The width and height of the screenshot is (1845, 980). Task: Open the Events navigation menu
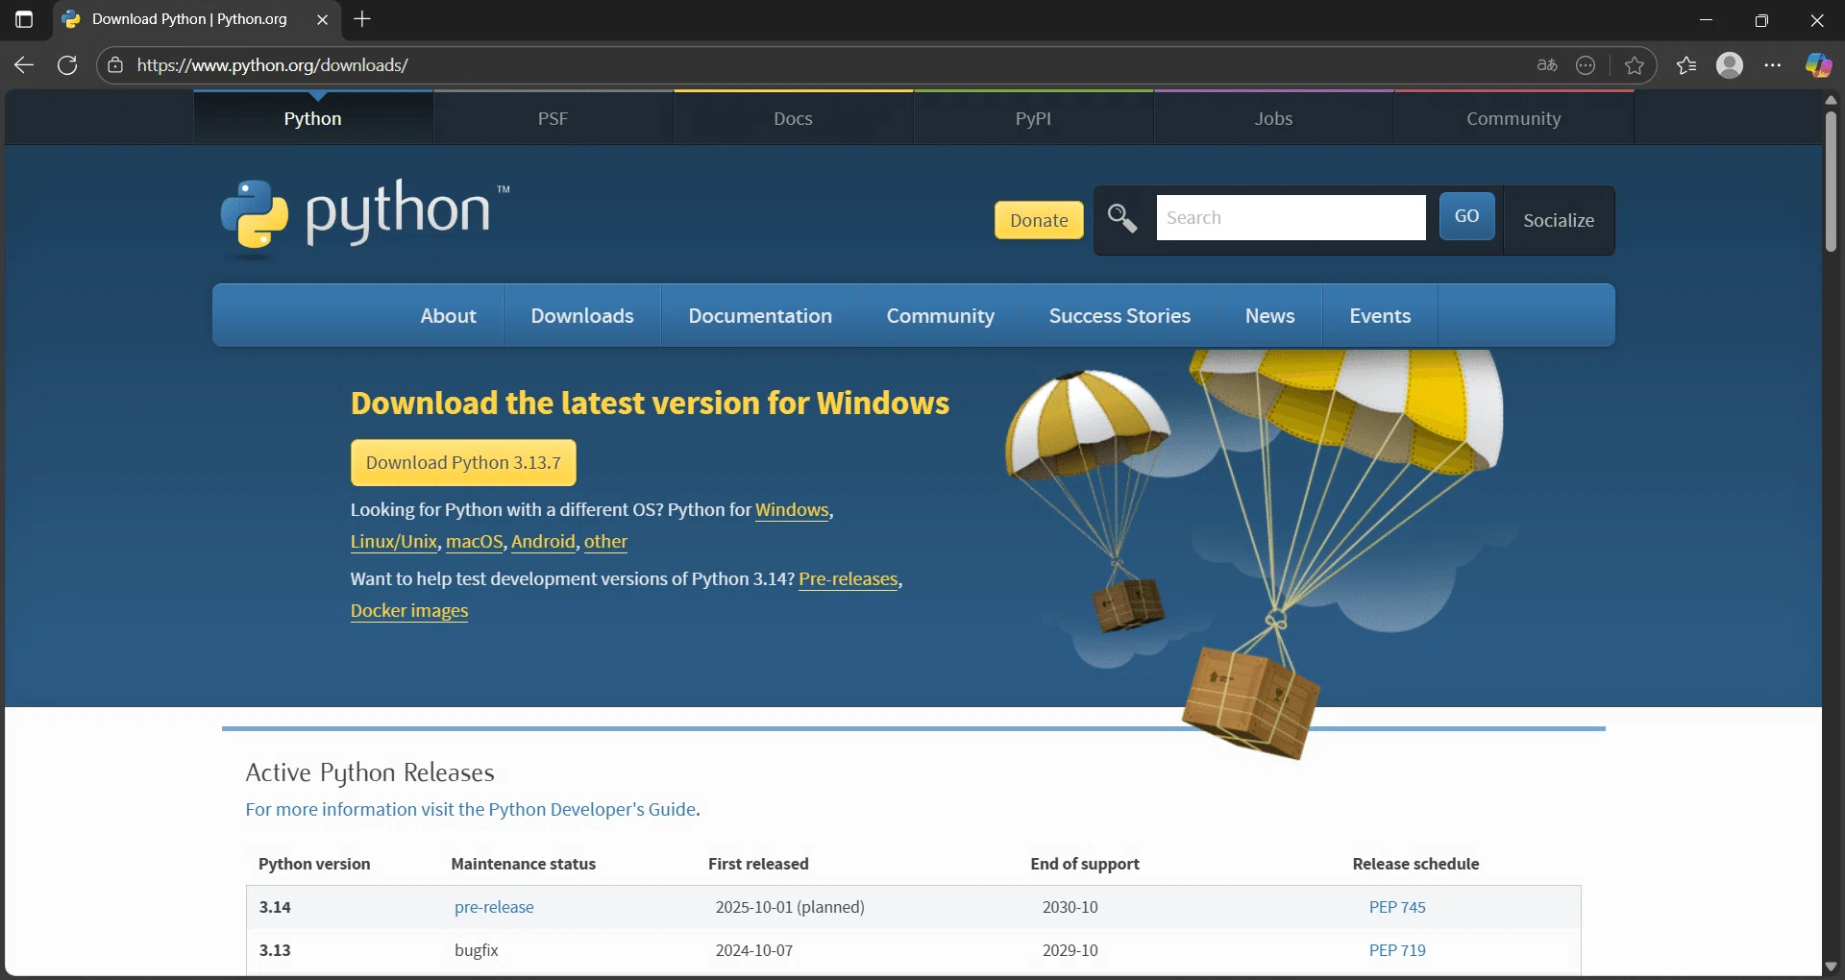(x=1380, y=316)
